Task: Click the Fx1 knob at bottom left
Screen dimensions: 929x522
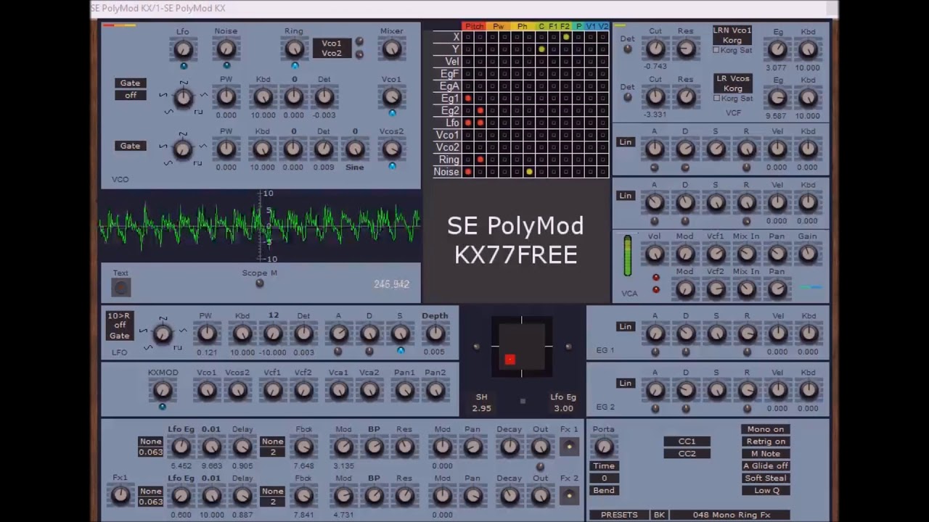Action: click(120, 496)
